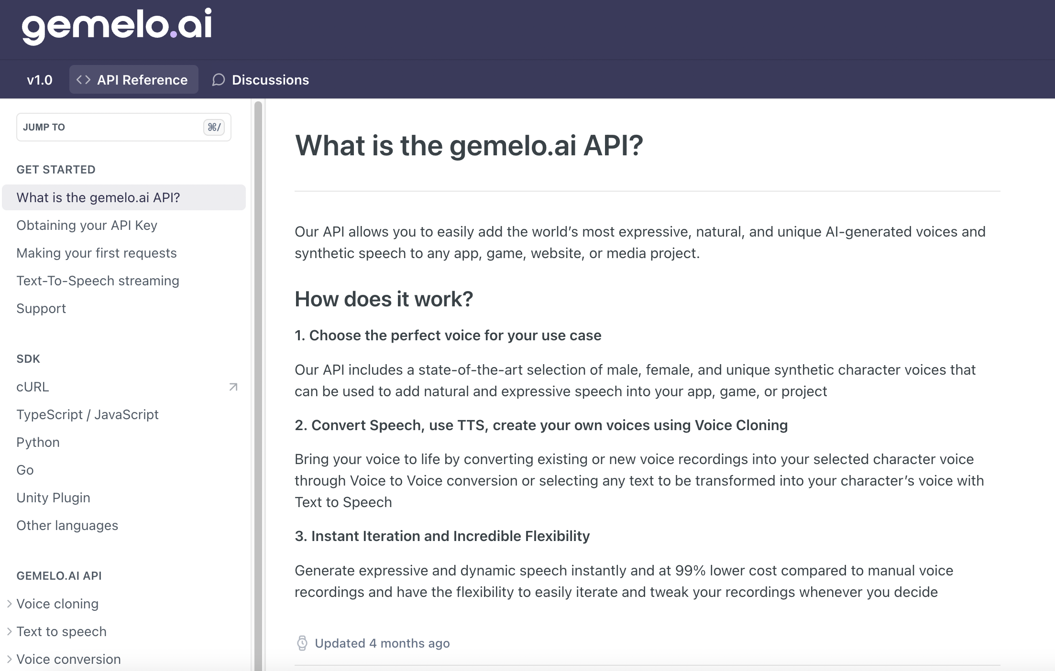Click the Jump To search field
This screenshot has height=671, width=1055.
110,127
